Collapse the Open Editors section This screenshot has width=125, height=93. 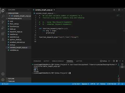[x=13, y=13]
